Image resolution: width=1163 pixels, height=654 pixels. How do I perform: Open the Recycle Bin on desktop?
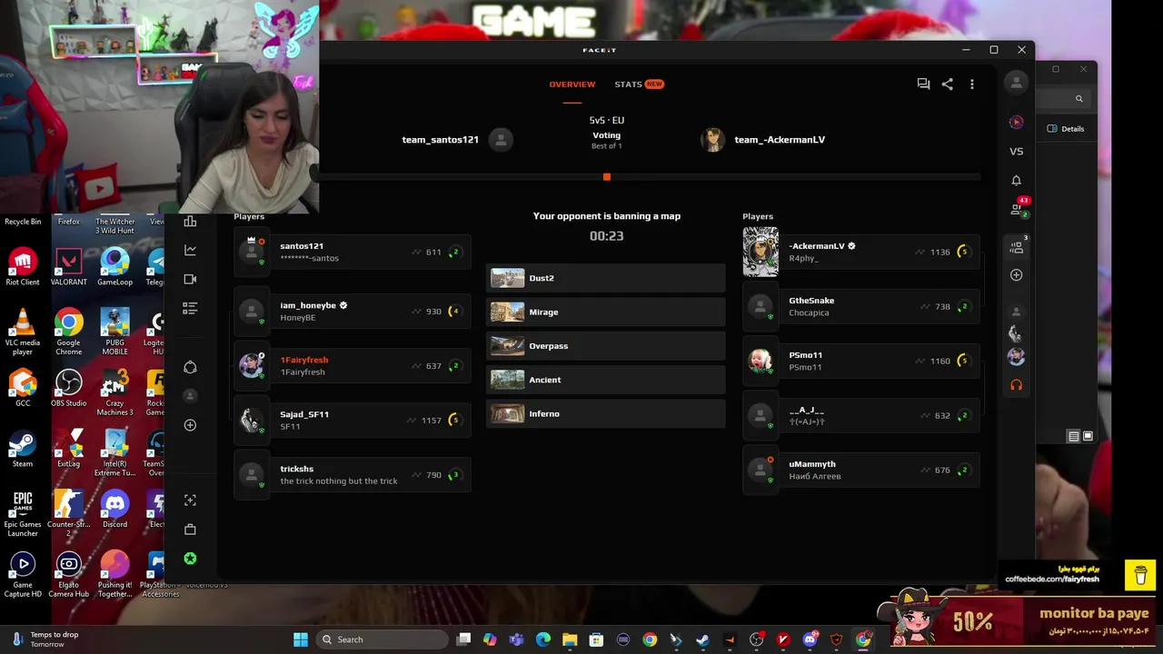click(23, 222)
